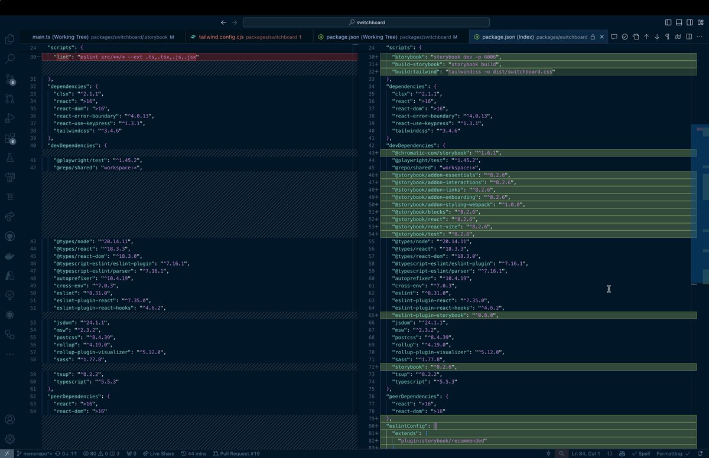709x458 pixels.
Task: Toggle the bottom panel layout button
Action: click(x=679, y=22)
